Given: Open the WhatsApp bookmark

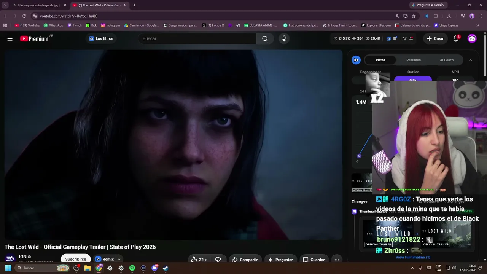Looking at the screenshot, I should [53, 25].
